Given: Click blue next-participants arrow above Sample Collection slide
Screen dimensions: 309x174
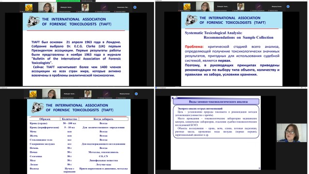Looking at the screenshot, I should point(288,6).
